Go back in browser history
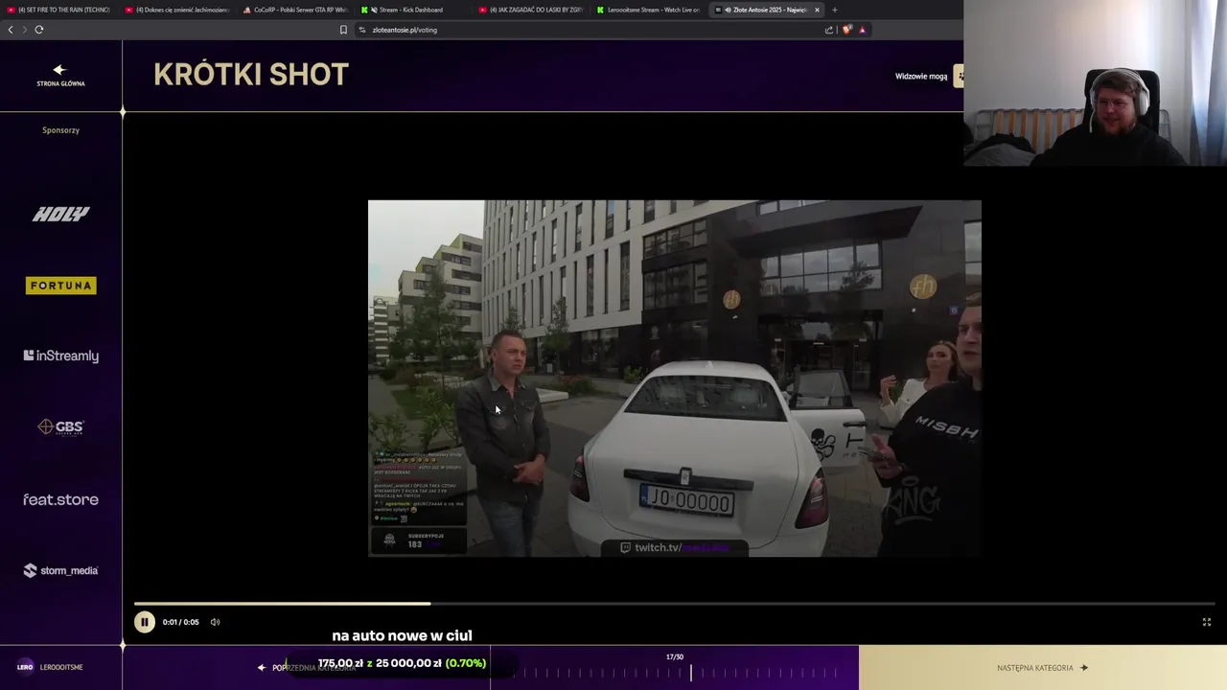The height and width of the screenshot is (690, 1227). pos(11,30)
